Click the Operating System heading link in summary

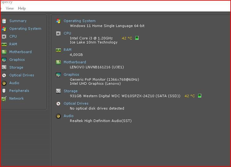click(79, 21)
